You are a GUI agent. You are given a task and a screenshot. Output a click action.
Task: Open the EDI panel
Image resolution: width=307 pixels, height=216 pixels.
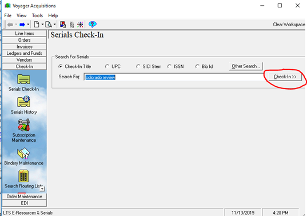coord(24,203)
